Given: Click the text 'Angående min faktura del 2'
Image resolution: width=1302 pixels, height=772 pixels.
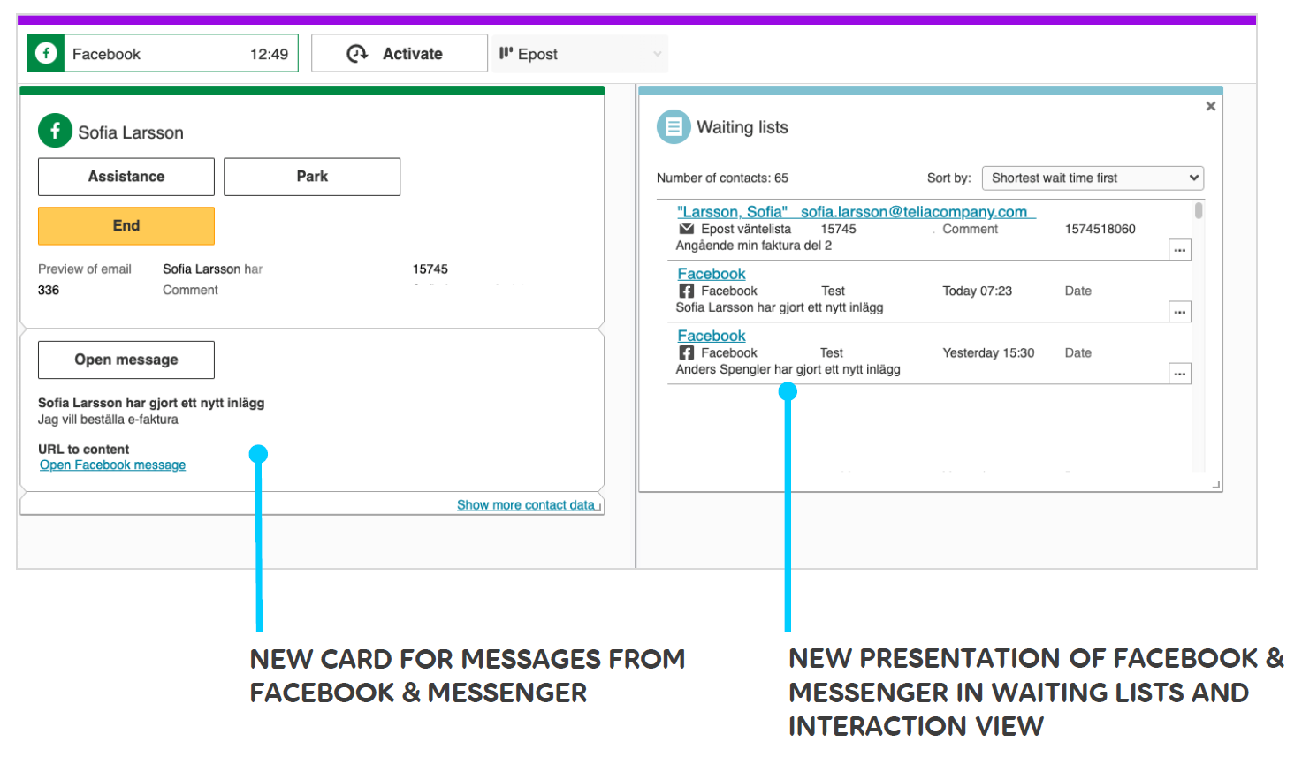Looking at the screenshot, I should [x=754, y=246].
